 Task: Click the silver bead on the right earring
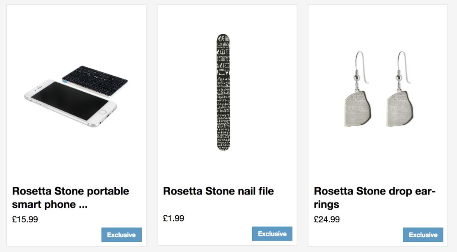[398, 78]
